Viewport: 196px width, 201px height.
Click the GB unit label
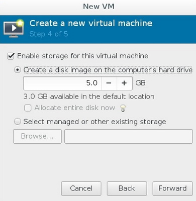click(140, 83)
